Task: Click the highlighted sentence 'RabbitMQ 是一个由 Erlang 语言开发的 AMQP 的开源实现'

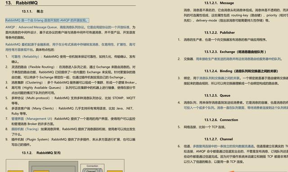Action: coord(47,20)
